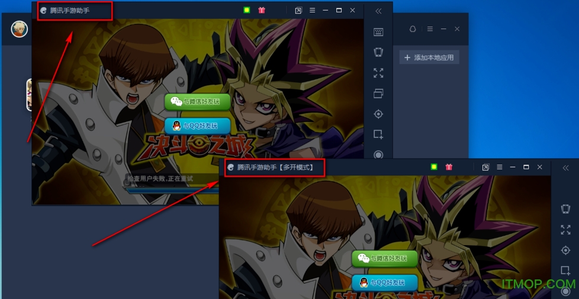Play with WeChat friends in multi-open window
579x299 pixels.
[x=385, y=258]
